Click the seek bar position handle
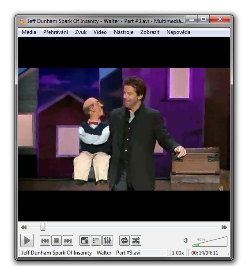The height and width of the screenshot is (266, 249). pos(43,227)
